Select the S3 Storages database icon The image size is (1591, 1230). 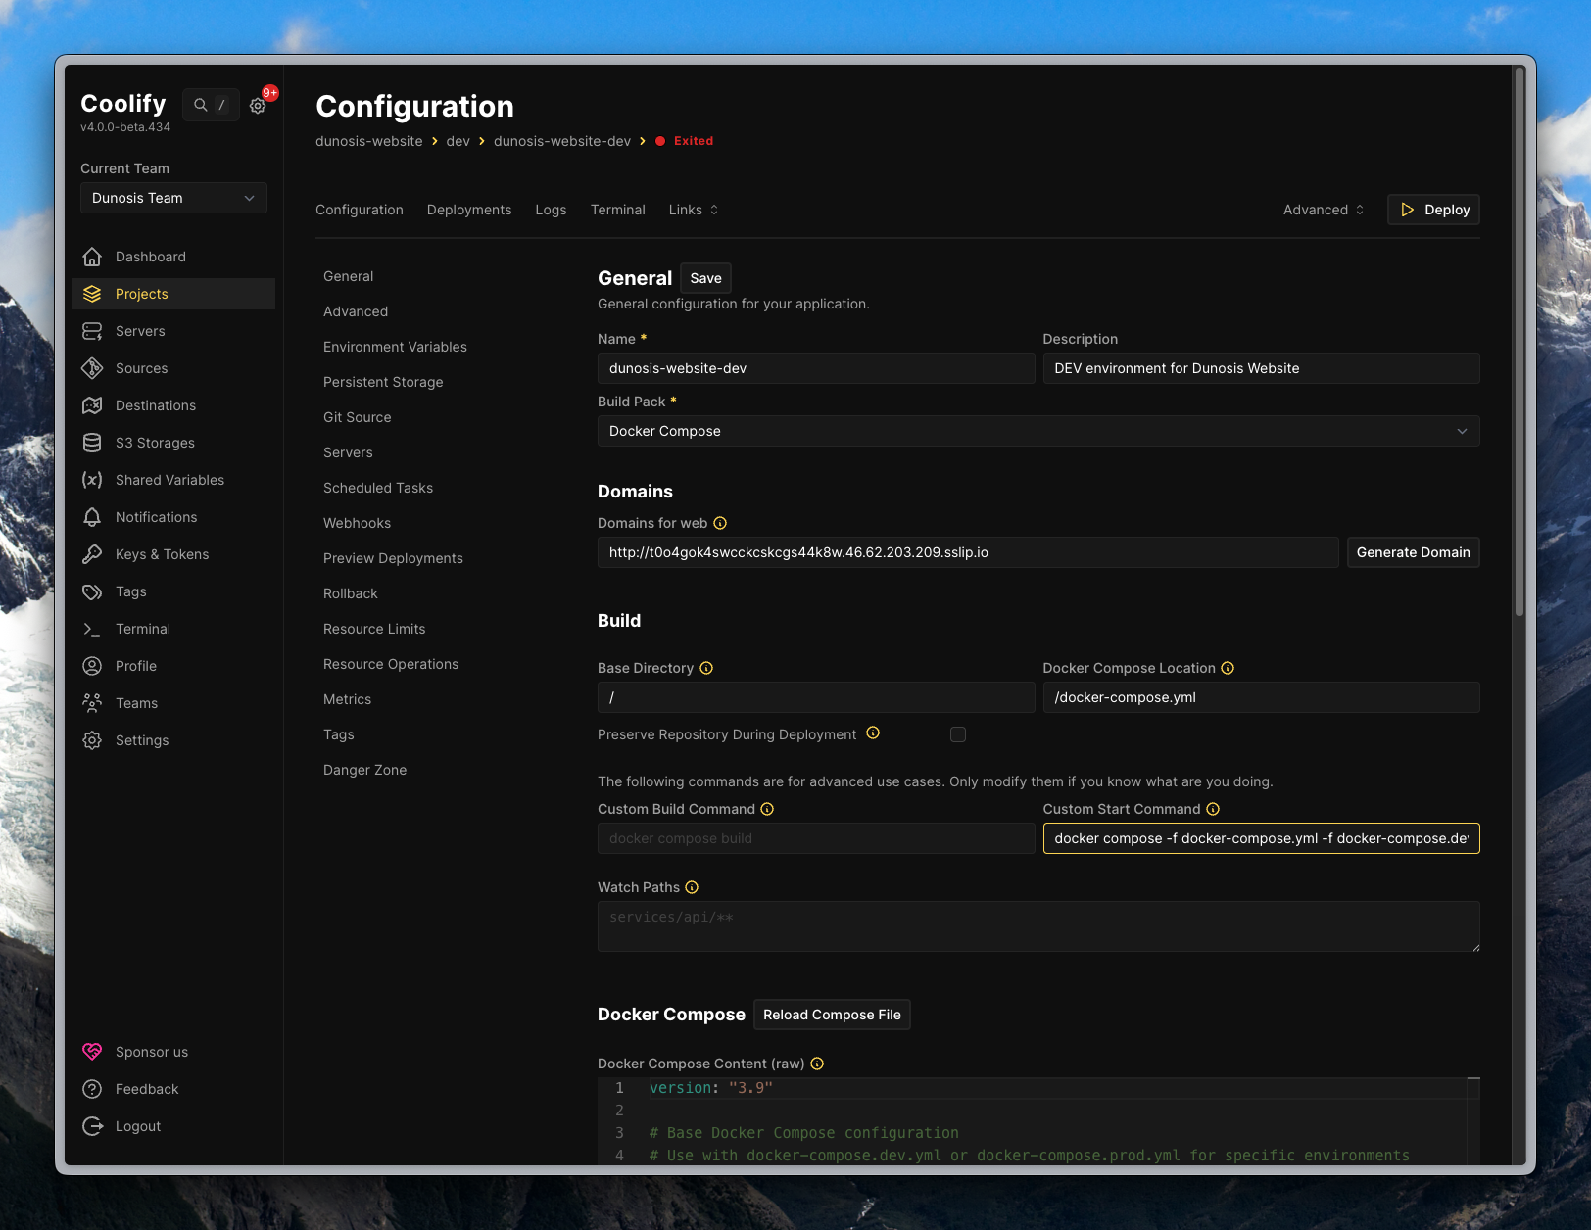[x=92, y=443]
